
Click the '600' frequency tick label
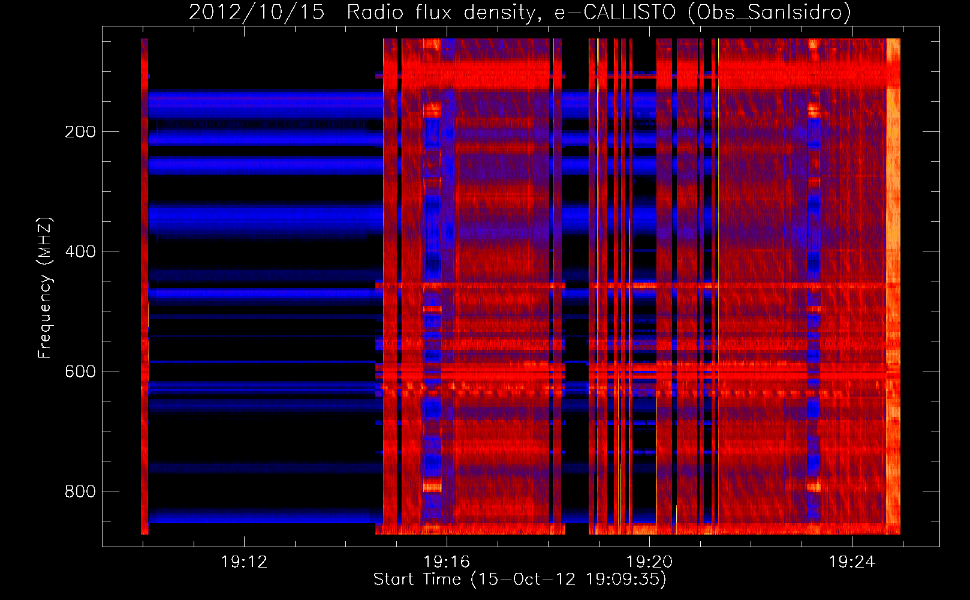click(x=80, y=371)
